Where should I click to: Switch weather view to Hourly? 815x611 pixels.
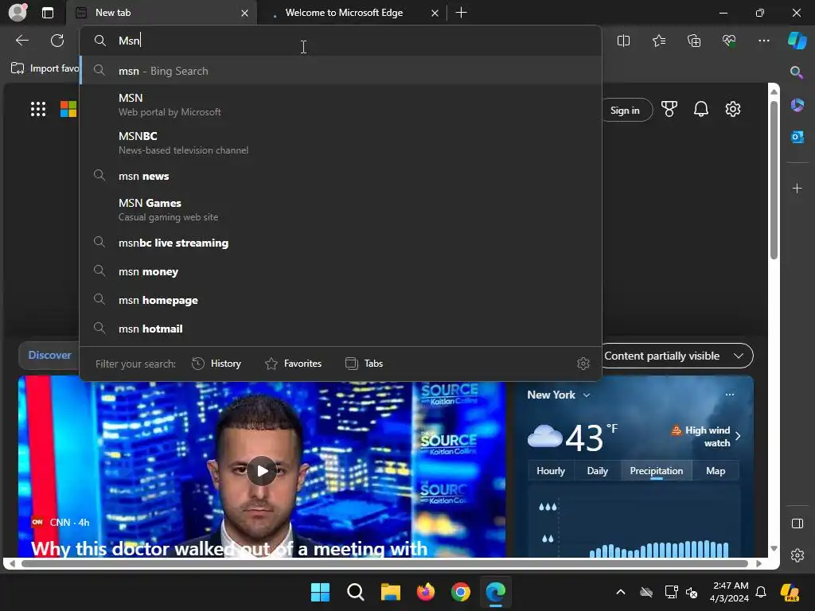(551, 471)
